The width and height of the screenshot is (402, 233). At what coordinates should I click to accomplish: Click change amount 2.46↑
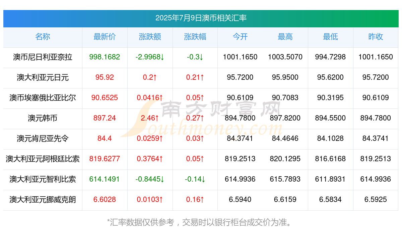pyautogui.click(x=150, y=118)
